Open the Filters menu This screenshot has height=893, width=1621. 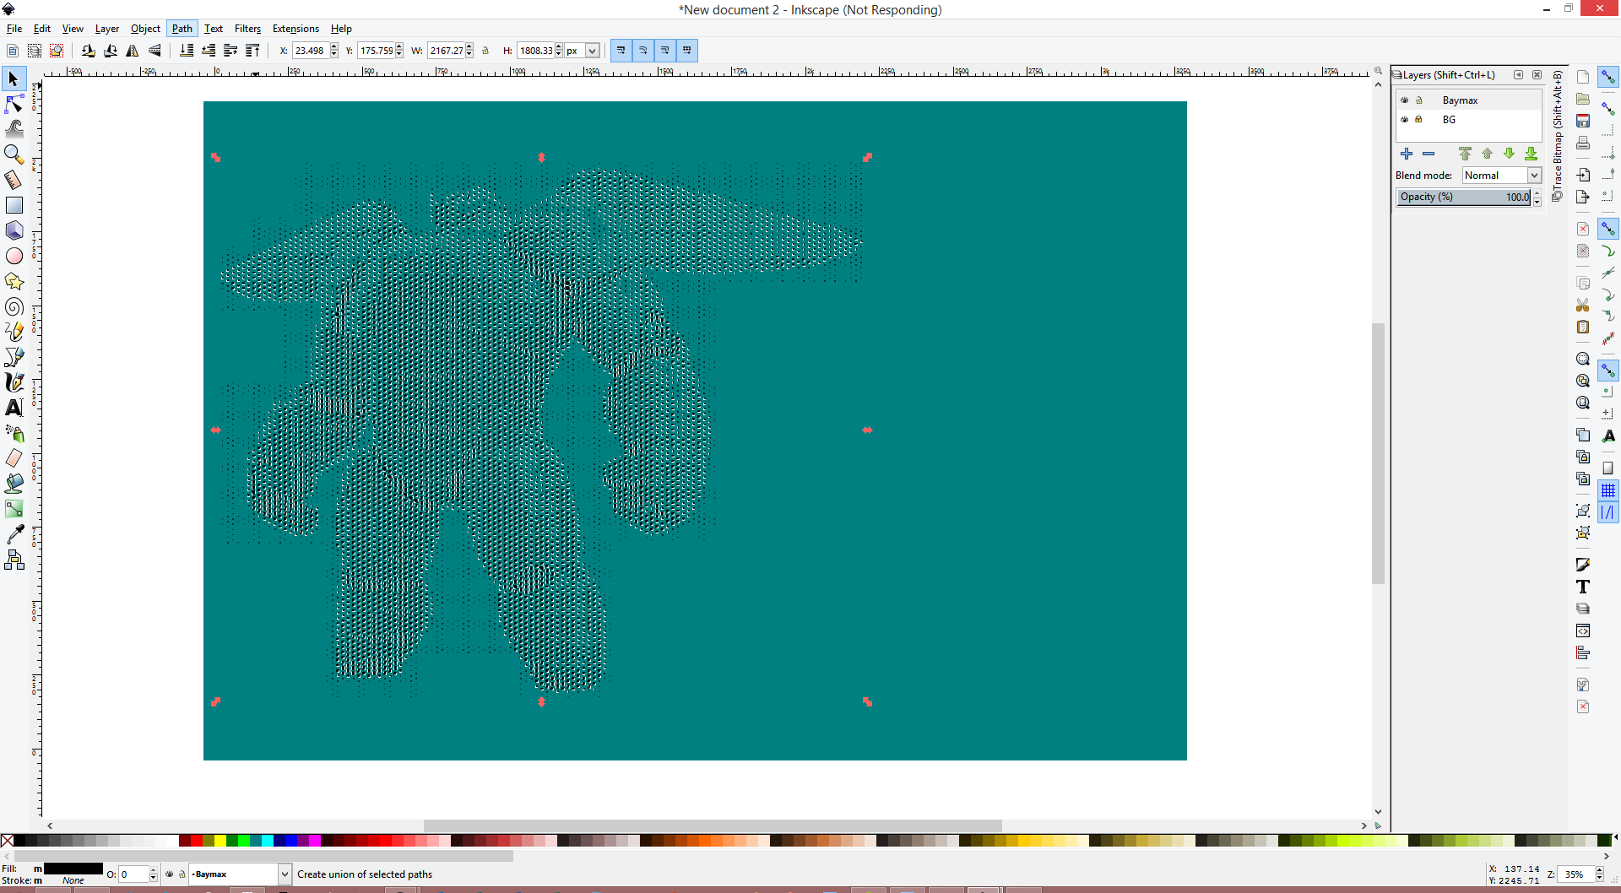pos(247,29)
